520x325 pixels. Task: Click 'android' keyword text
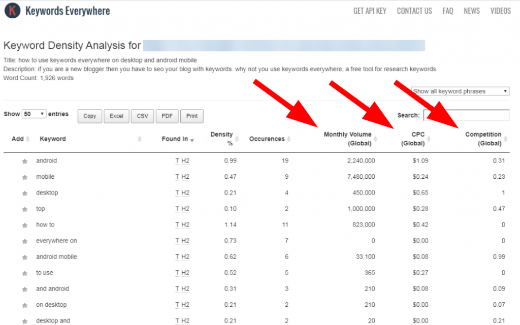(46, 160)
